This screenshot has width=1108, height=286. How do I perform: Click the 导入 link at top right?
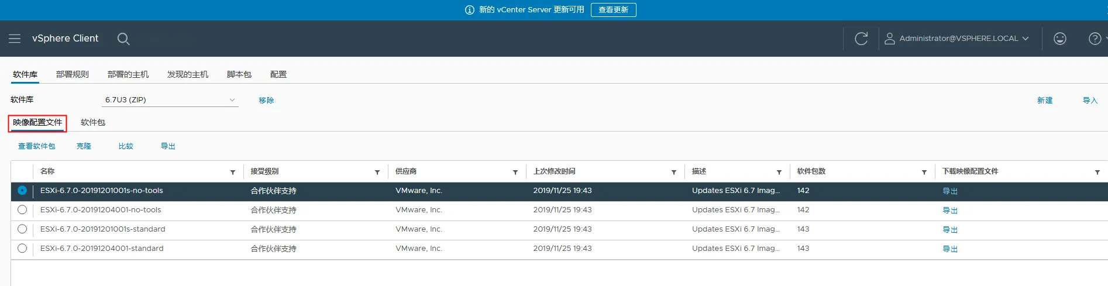coord(1090,101)
